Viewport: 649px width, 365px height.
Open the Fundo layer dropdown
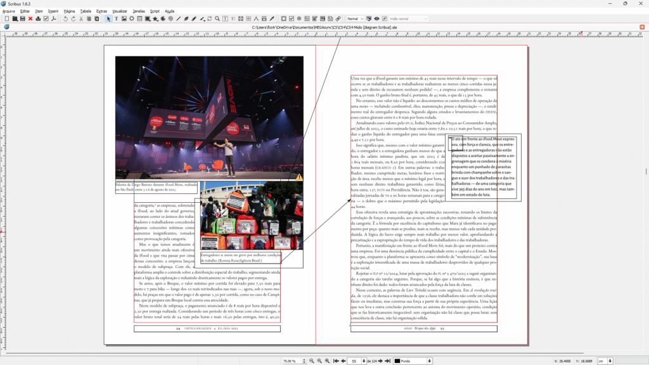click(412, 361)
